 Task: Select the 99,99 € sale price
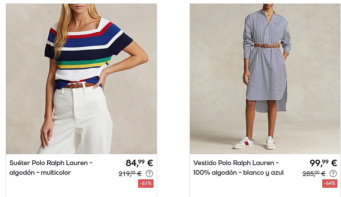tap(323, 163)
